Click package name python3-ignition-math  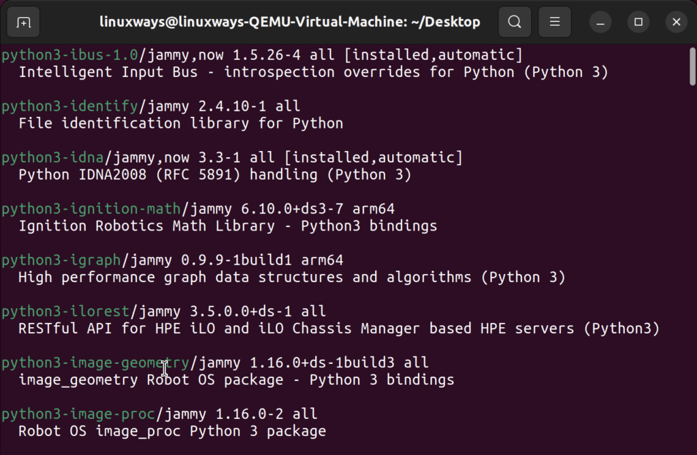(91, 209)
